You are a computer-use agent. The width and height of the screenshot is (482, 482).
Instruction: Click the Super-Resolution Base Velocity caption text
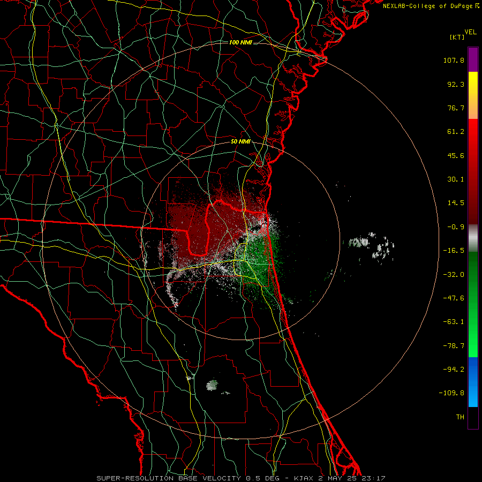240,478
